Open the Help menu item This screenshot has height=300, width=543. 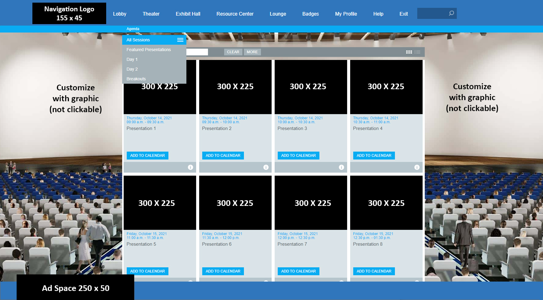pyautogui.click(x=378, y=14)
